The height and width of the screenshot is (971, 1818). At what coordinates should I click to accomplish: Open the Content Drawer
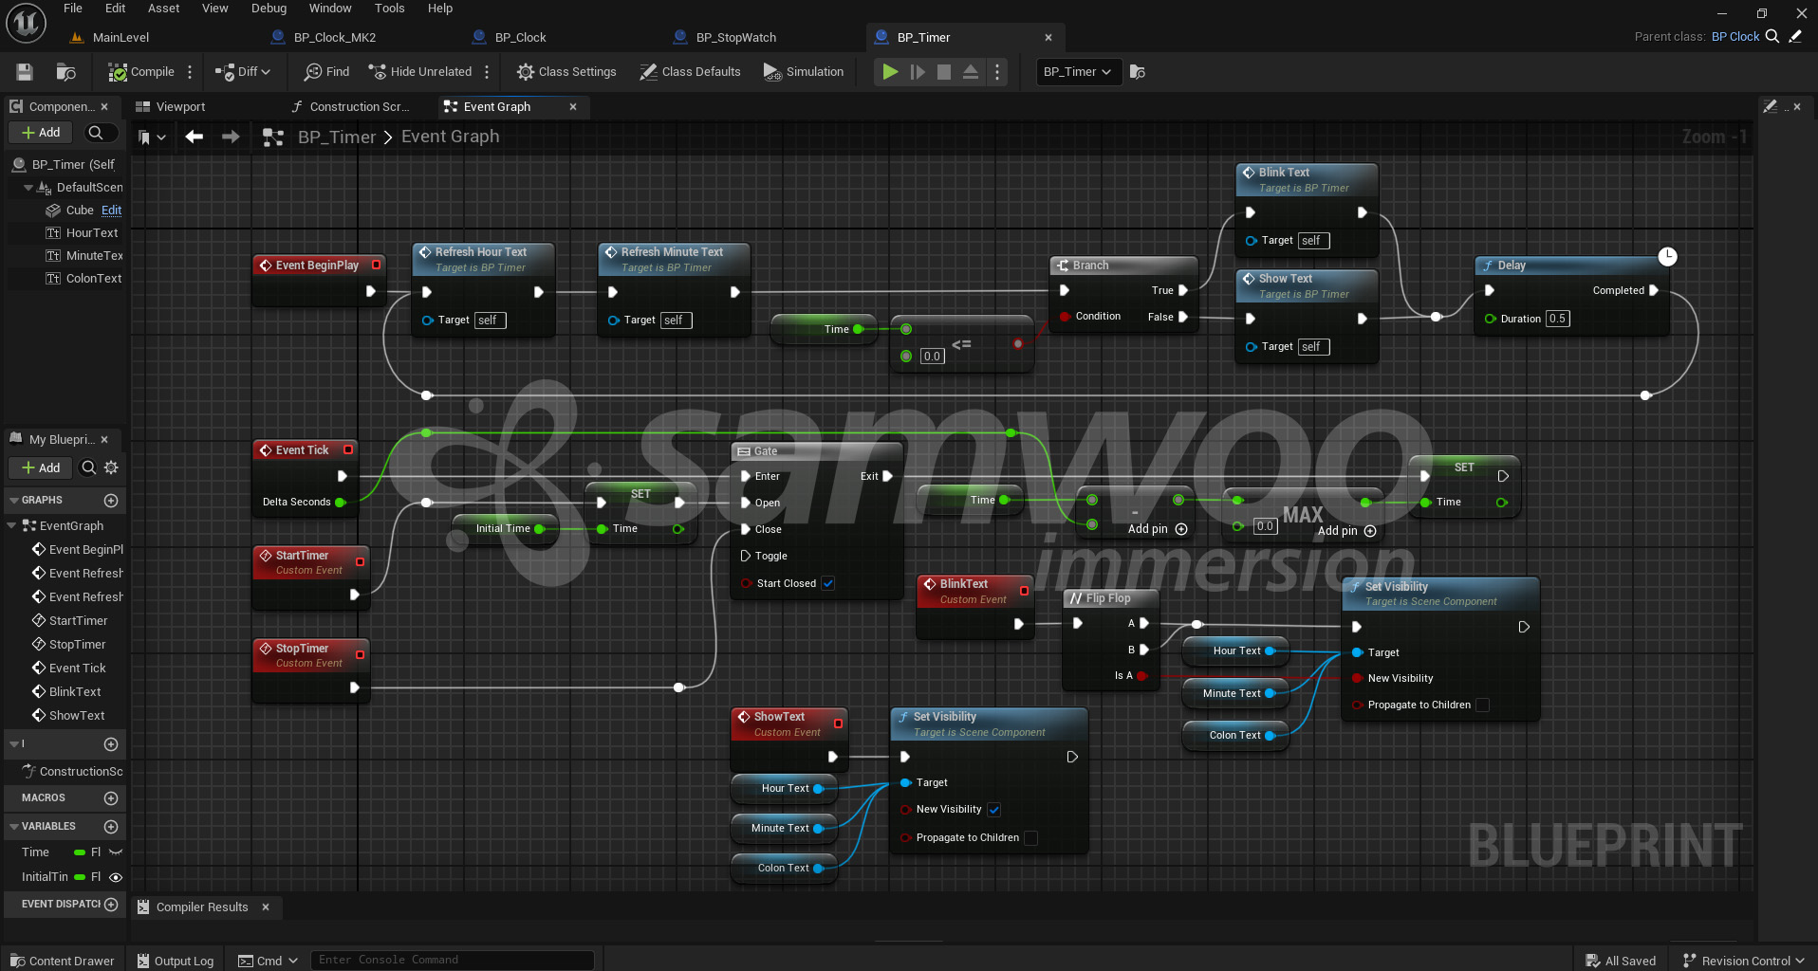coord(63,962)
